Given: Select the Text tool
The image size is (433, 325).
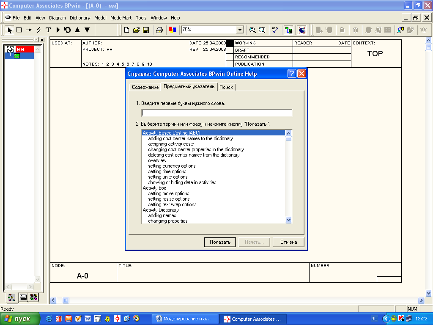Looking at the screenshot, I should 48,30.
